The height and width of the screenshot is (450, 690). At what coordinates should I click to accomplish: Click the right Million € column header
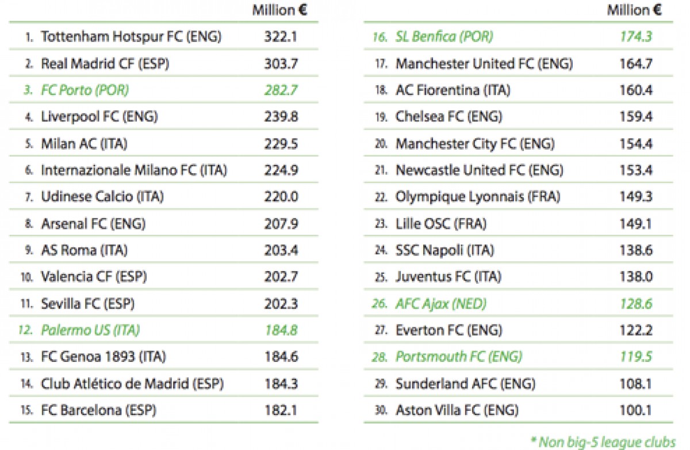pos(635,10)
